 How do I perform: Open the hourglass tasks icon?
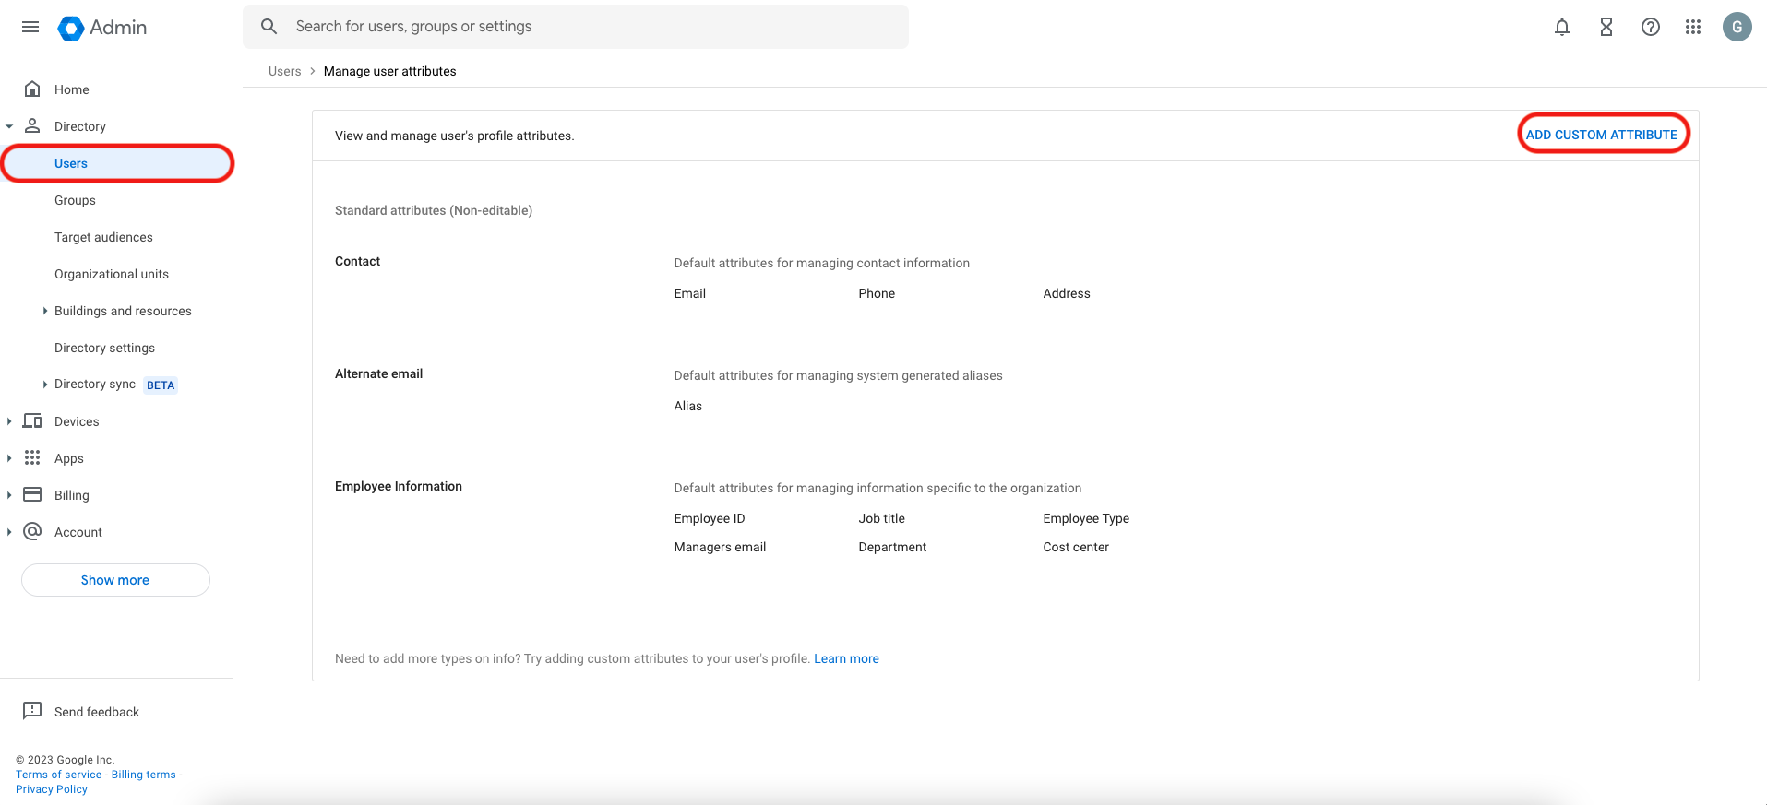tap(1606, 27)
